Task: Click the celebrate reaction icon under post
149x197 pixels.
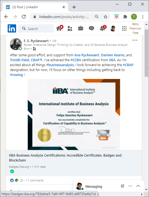Action: coord(17,180)
